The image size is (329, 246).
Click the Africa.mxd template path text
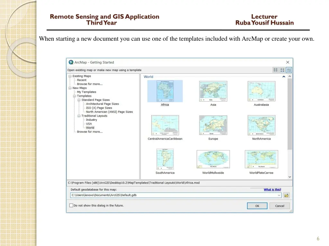pos(134,183)
